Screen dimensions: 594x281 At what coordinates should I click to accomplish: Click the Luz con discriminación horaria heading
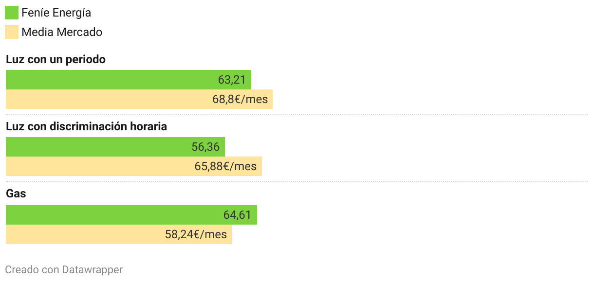(x=86, y=126)
